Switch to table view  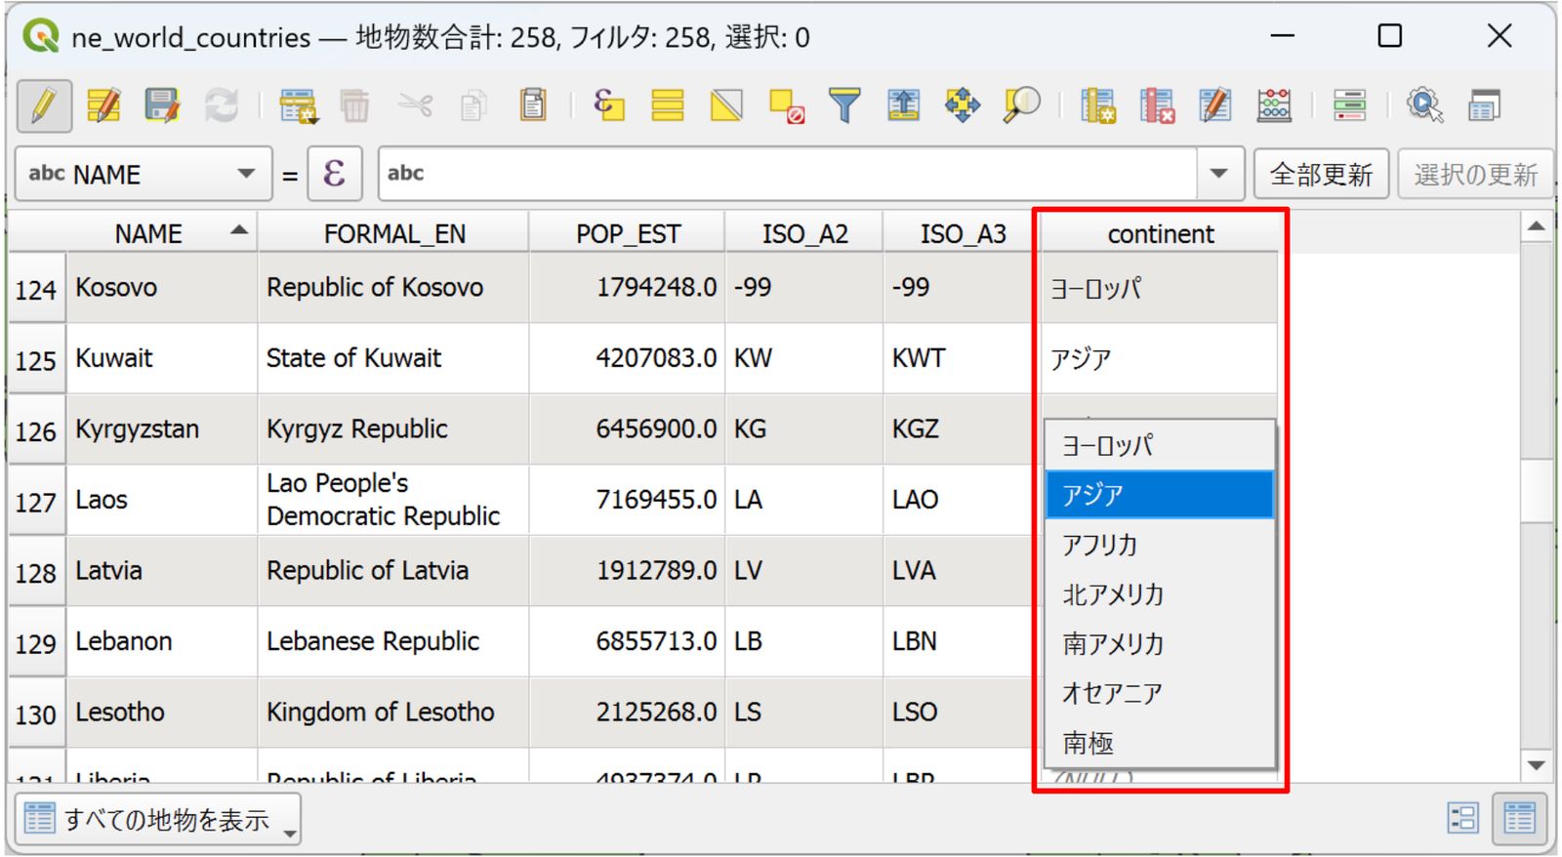point(1520,818)
